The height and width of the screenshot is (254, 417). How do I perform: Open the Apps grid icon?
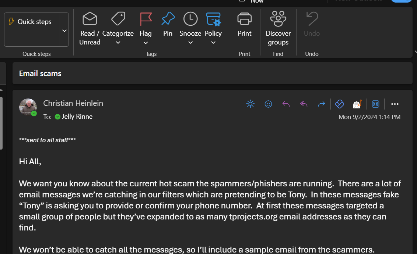click(x=375, y=104)
